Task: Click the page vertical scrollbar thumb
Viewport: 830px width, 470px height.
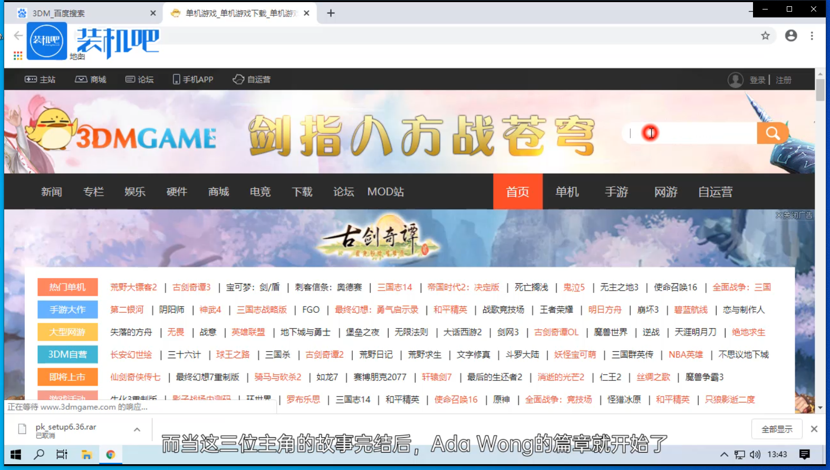Action: pyautogui.click(x=820, y=90)
